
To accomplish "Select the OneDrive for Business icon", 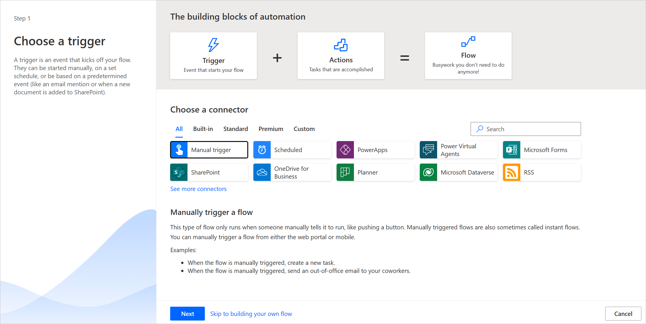I will (262, 172).
